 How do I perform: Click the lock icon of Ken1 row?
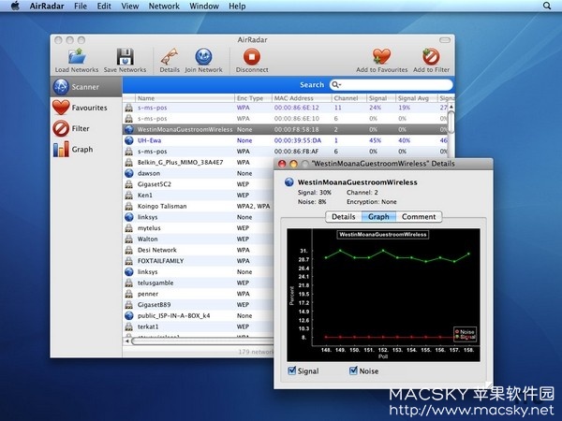(129, 196)
